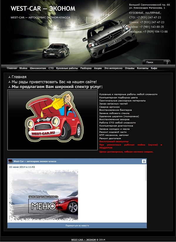The width and height of the screenshot is (176, 242).
Task: Open VK logo icon in widget header
Action: 144,161
